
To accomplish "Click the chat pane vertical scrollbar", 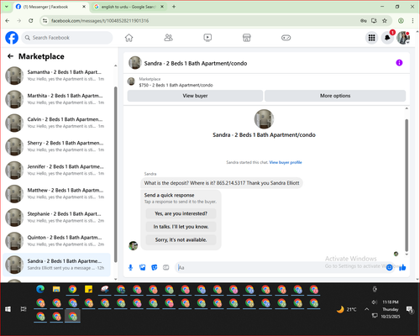I will pos(407,185).
